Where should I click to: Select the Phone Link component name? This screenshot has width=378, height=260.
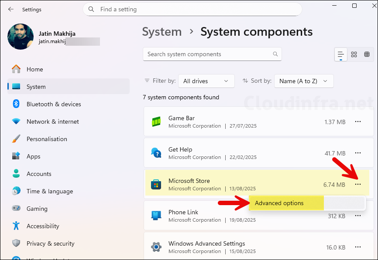pyautogui.click(x=183, y=212)
